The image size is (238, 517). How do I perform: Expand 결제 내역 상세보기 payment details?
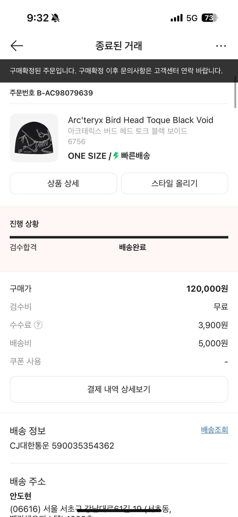point(119,389)
